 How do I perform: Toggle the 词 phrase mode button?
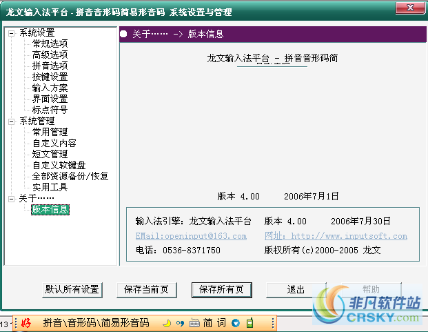point(221,323)
